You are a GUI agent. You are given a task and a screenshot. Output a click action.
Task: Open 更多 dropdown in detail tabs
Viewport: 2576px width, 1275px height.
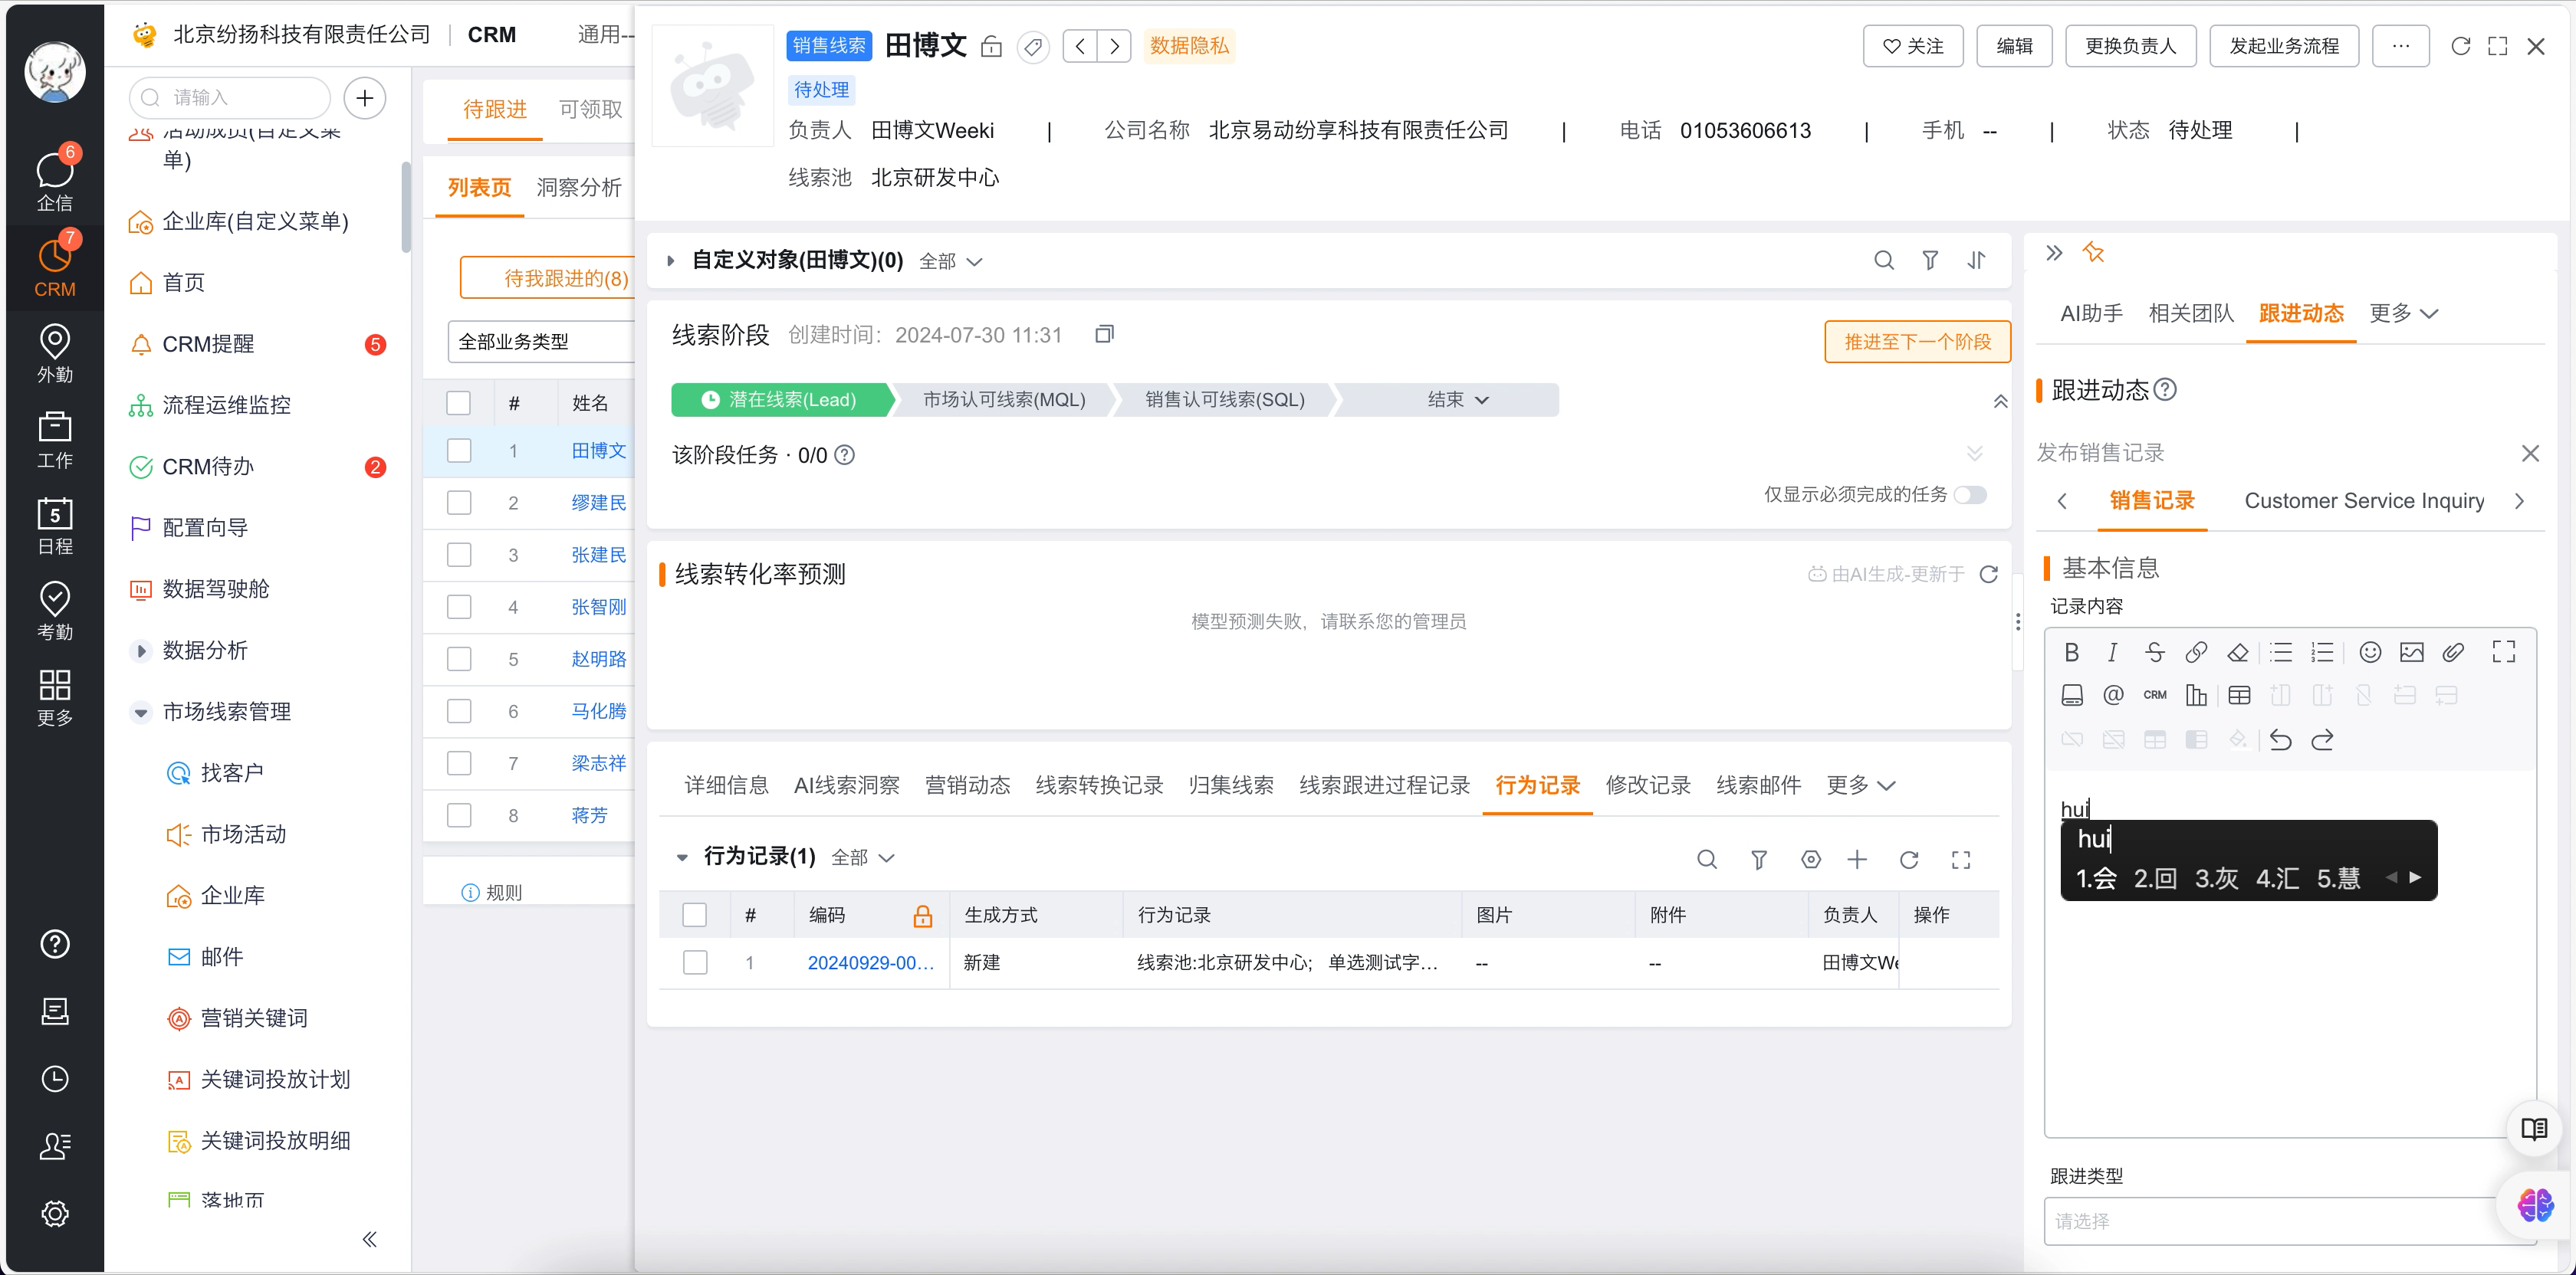[x=1860, y=785]
